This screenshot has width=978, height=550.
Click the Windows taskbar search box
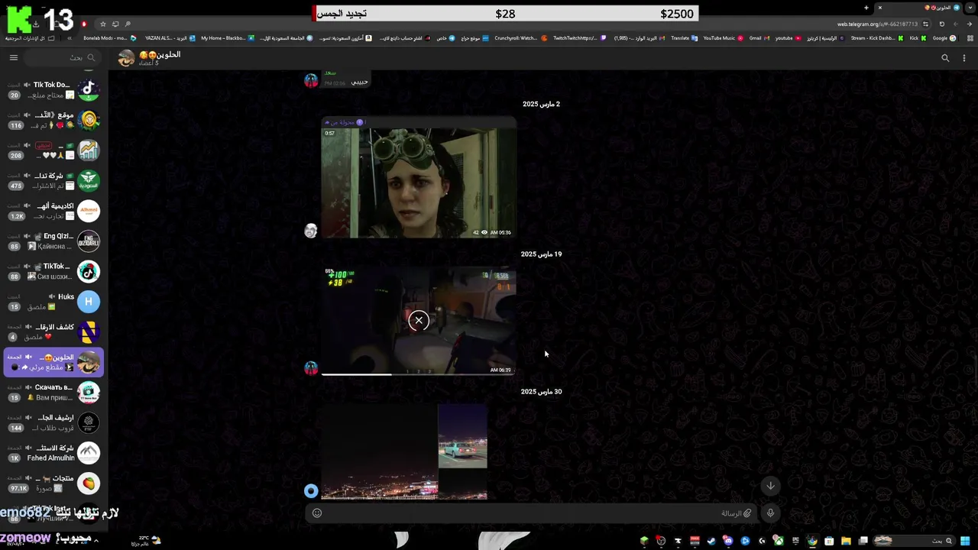[913, 541]
